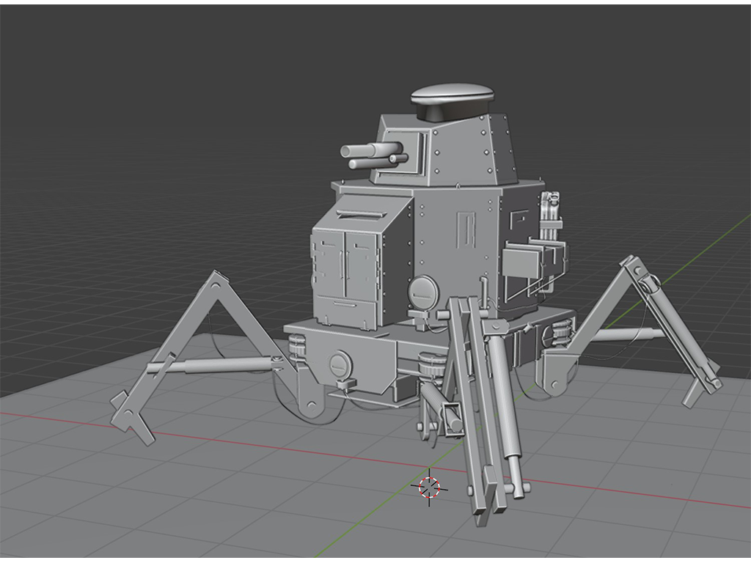Select the round headlamp on the upper hull
The image size is (751, 563).
pos(422,293)
